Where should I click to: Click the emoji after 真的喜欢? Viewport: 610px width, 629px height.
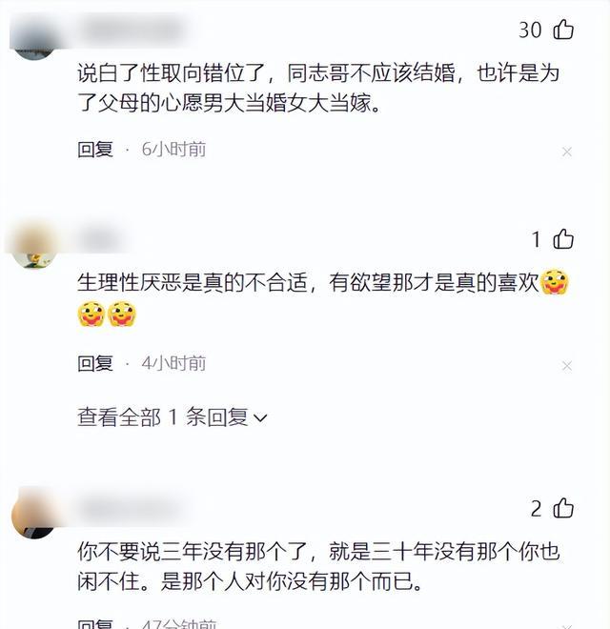click(555, 283)
